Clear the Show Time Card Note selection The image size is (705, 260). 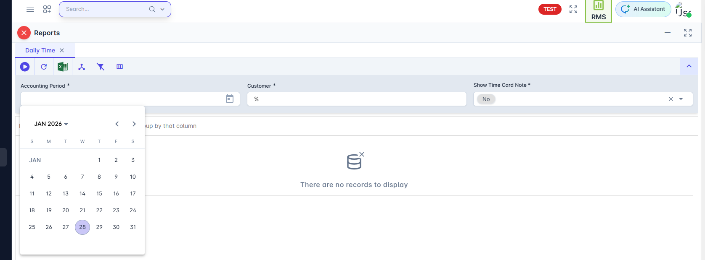click(x=671, y=99)
